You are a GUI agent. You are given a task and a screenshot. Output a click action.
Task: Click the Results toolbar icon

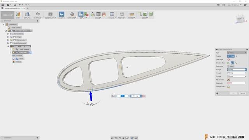(x=122, y=14)
